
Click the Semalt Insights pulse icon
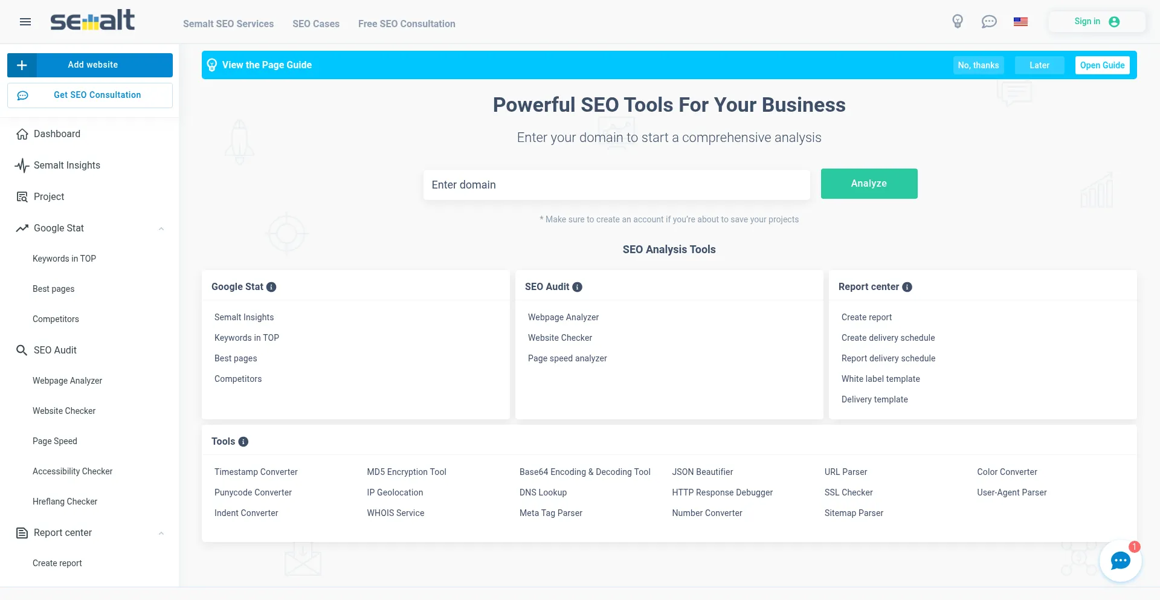pyautogui.click(x=22, y=166)
